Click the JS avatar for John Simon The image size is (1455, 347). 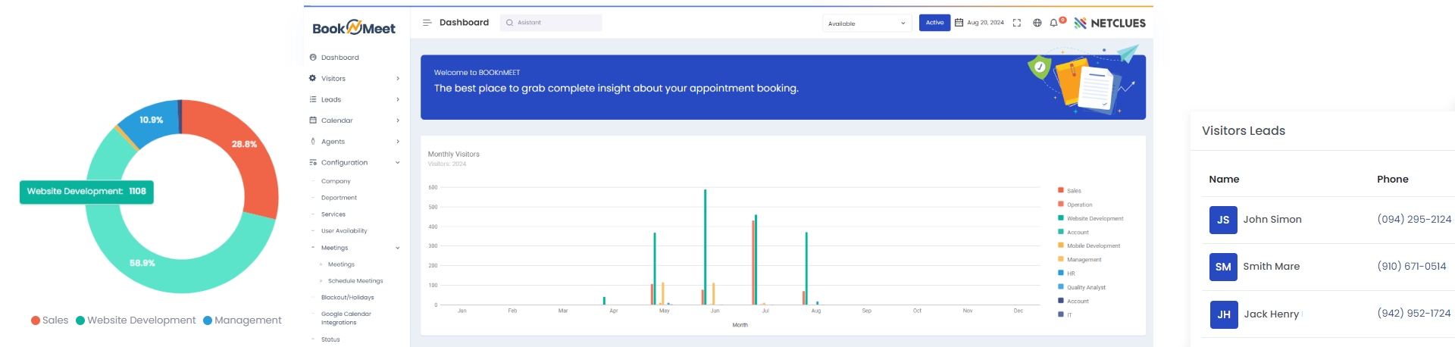[x=1223, y=220]
